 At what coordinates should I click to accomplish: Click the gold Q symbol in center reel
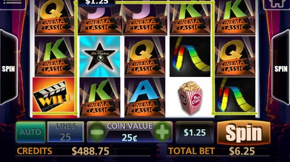145,56
